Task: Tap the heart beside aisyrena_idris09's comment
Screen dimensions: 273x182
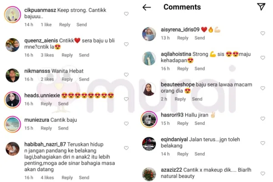Action: (263, 33)
